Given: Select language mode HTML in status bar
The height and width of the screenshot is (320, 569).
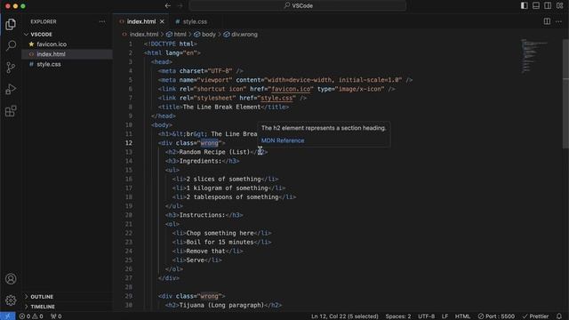Looking at the screenshot, I should pyautogui.click(x=462, y=316).
